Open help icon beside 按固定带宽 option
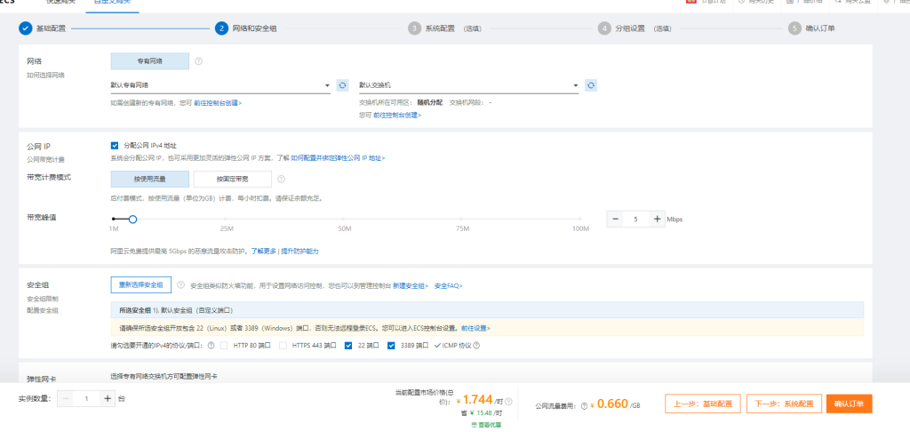Viewport: 910px width, 432px height. click(x=282, y=179)
